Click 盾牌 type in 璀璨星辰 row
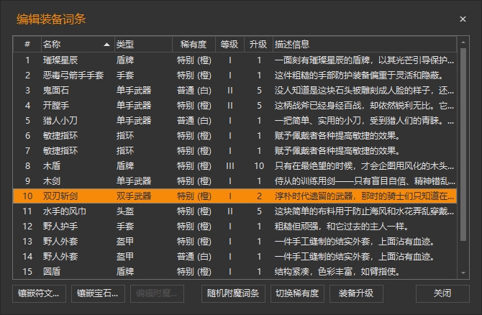The image size is (482, 315). coord(125,60)
